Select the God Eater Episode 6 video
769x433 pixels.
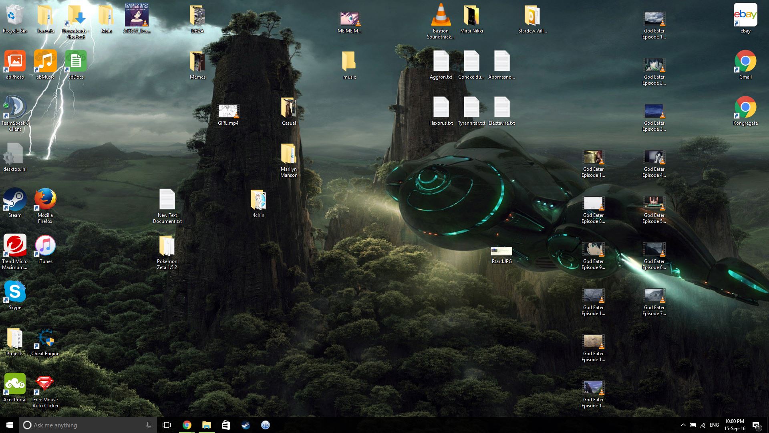tap(654, 256)
